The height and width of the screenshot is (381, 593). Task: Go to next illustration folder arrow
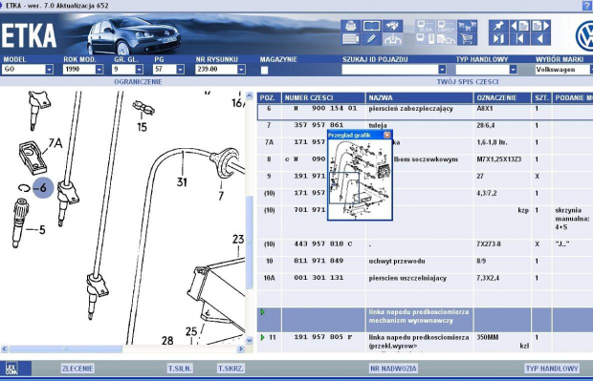click(x=540, y=26)
